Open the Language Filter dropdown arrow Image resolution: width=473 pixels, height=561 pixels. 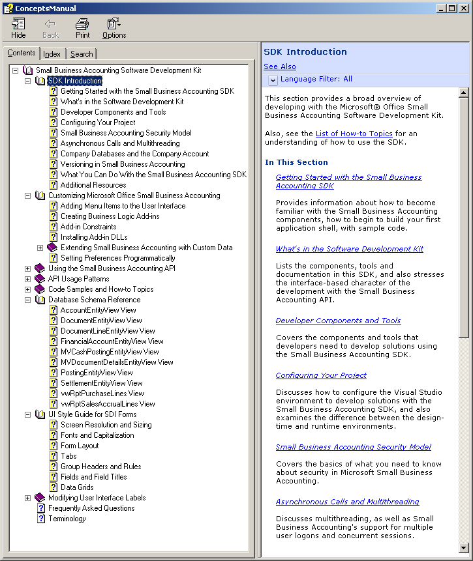(273, 80)
